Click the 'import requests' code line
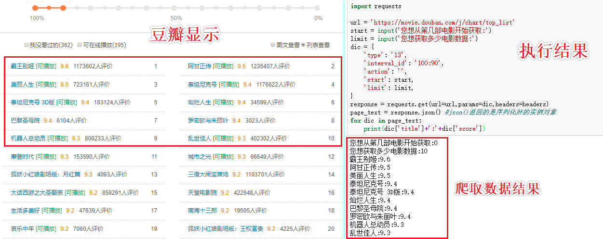 coord(376,6)
